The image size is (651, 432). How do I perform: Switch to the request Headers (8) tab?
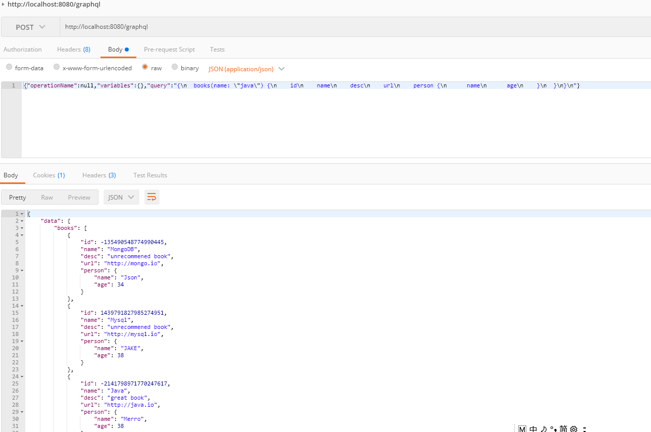coord(73,50)
